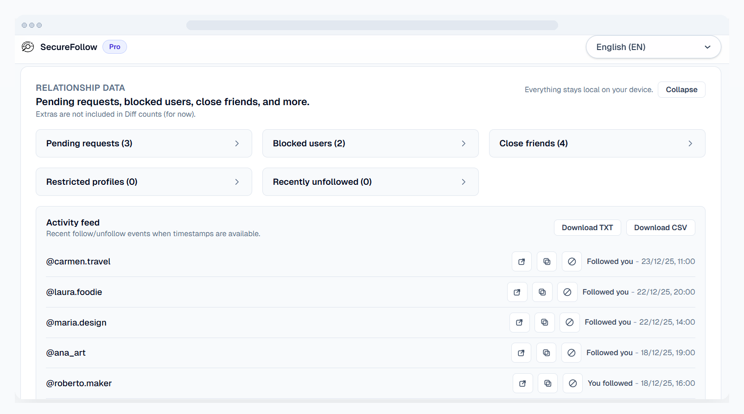Download activity feed as CSV
744x414 pixels.
[660, 228]
